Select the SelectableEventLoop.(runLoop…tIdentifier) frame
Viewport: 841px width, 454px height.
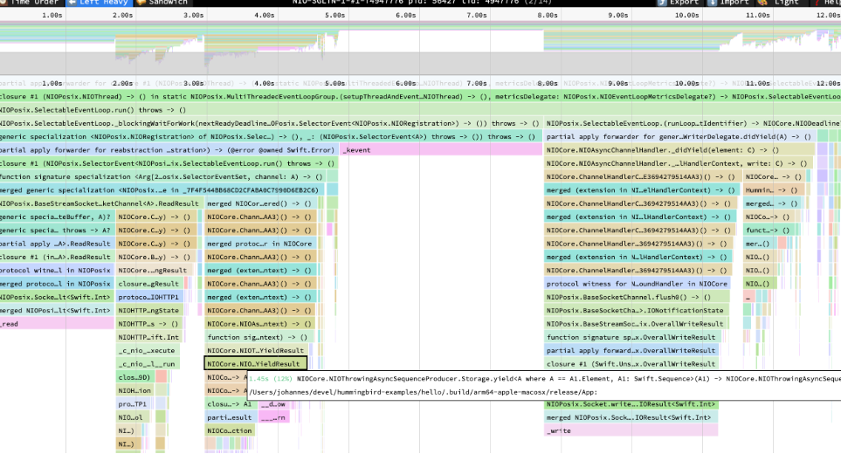[x=693, y=123]
